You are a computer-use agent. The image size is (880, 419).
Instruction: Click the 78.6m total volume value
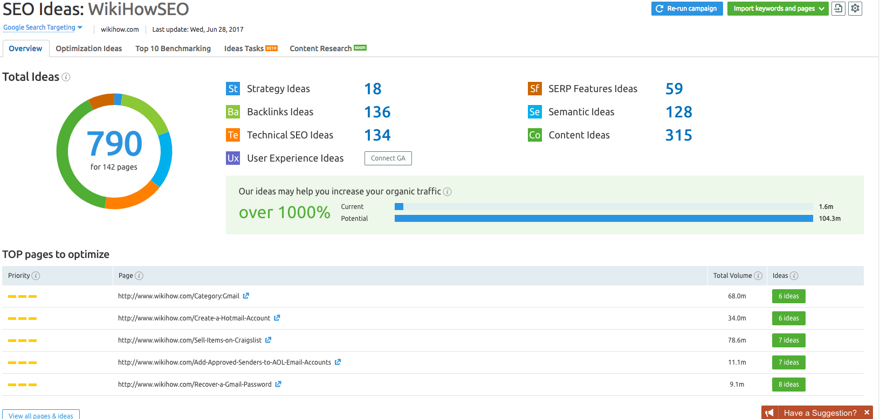point(737,340)
